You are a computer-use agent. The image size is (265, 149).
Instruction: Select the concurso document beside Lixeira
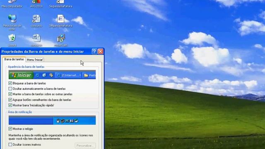click(36, 41)
